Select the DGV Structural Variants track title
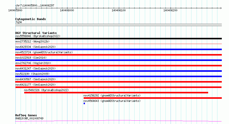The image size is (229, 124). point(36,33)
